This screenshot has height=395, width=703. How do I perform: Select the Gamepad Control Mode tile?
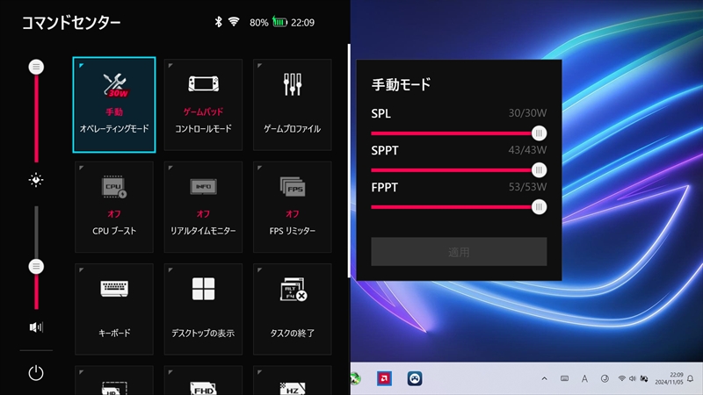pyautogui.click(x=203, y=104)
